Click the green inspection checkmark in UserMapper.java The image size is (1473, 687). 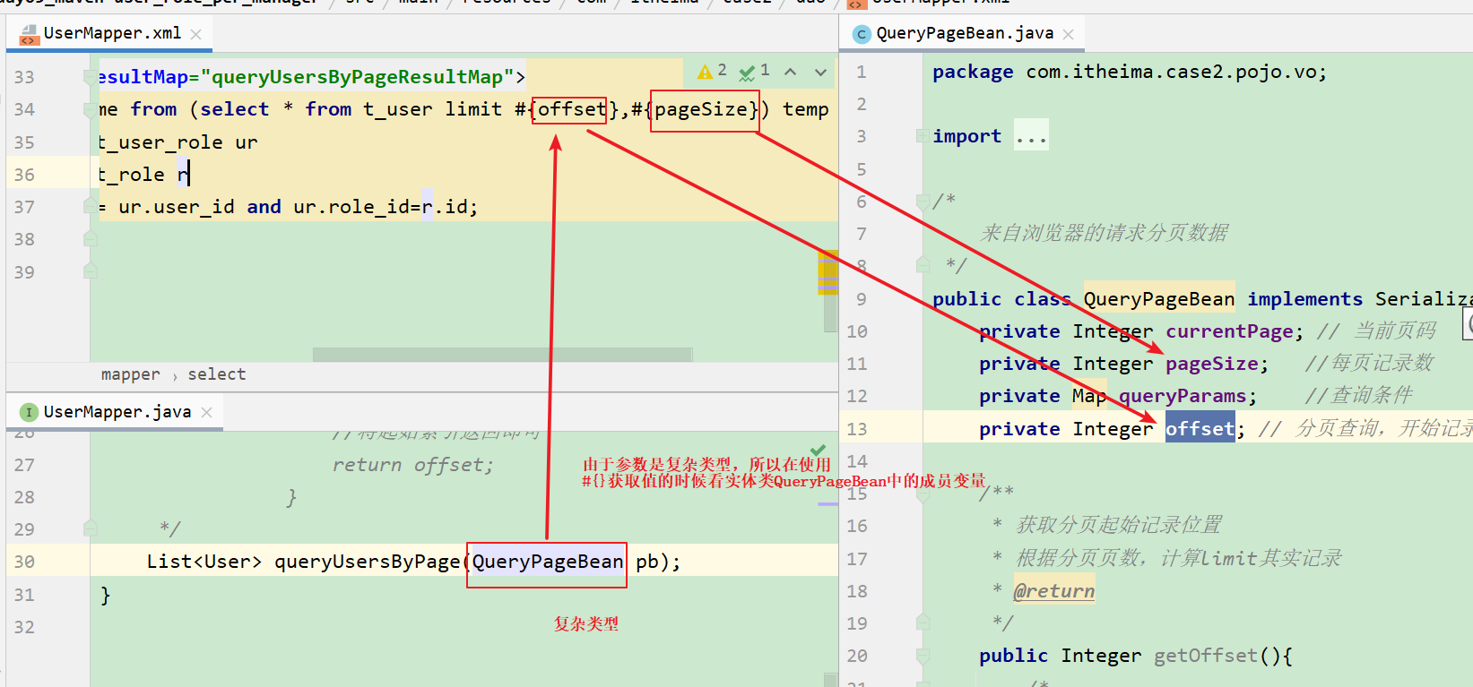coord(818,450)
